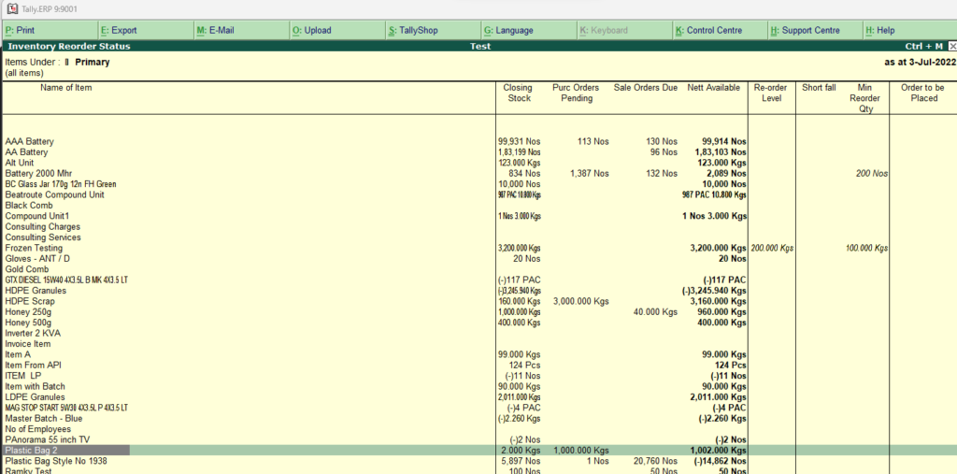Click the Nett Available column header

[x=713, y=88]
